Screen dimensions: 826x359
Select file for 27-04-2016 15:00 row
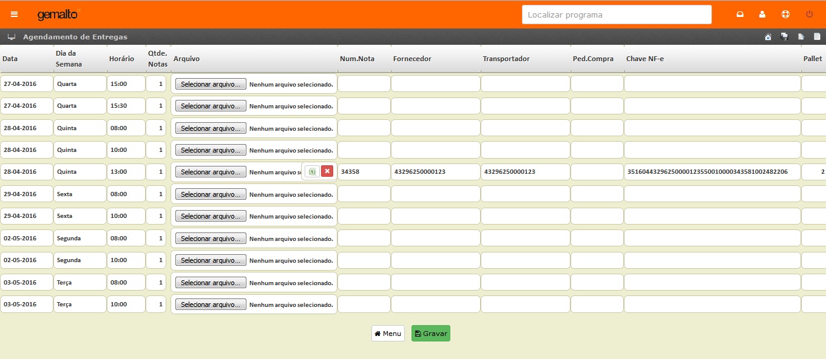click(211, 84)
